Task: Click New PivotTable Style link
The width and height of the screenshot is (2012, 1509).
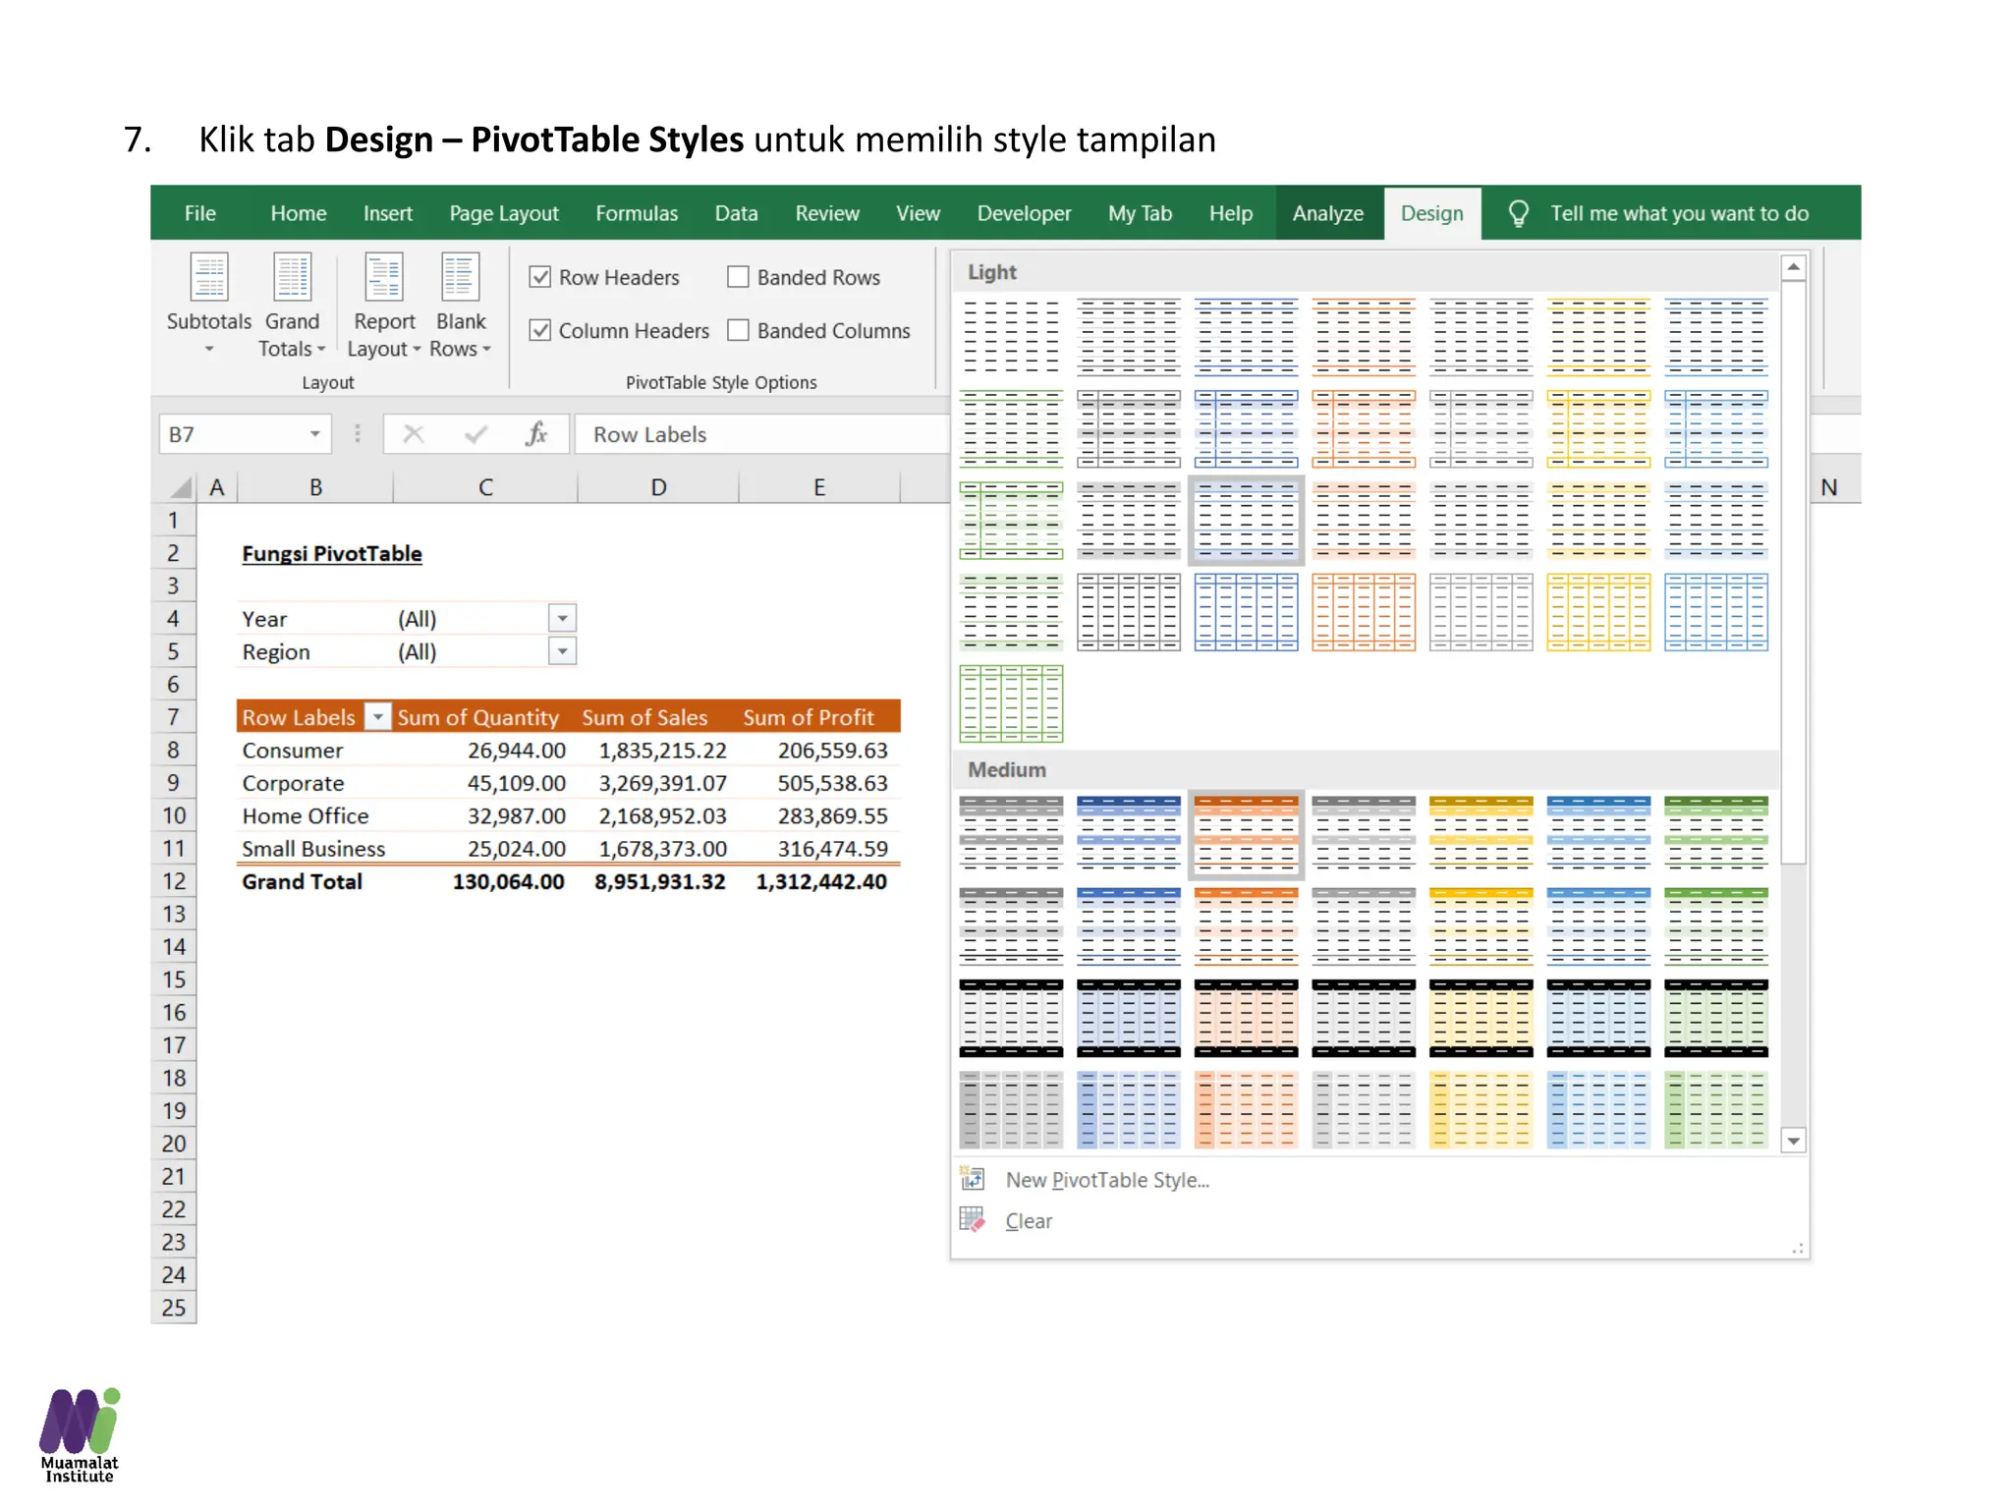Action: (x=1107, y=1180)
